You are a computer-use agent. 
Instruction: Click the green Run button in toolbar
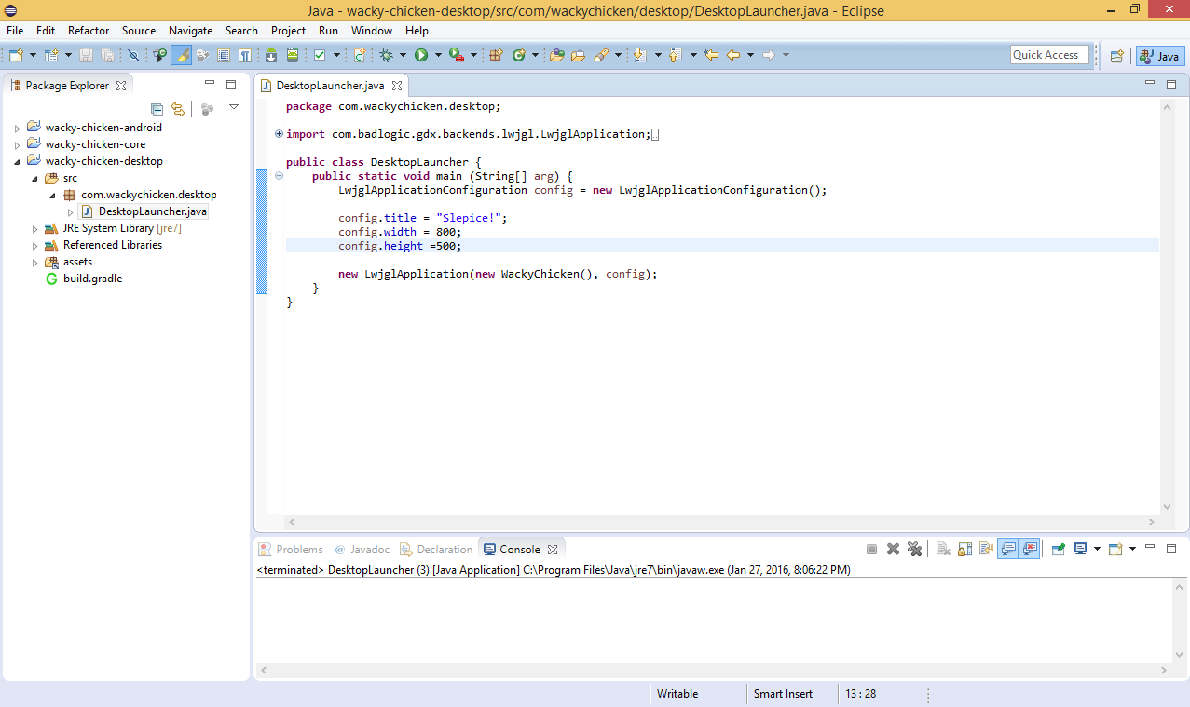[421, 56]
